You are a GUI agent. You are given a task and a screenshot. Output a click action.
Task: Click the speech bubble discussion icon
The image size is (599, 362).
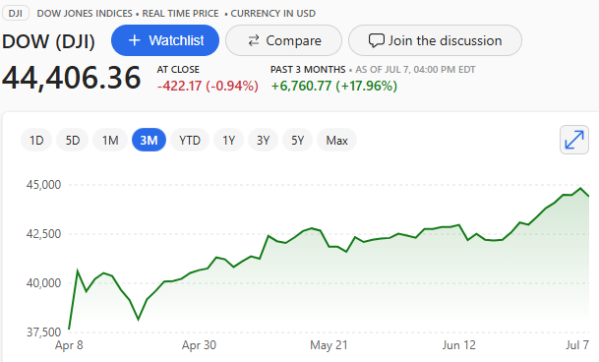pyautogui.click(x=377, y=40)
